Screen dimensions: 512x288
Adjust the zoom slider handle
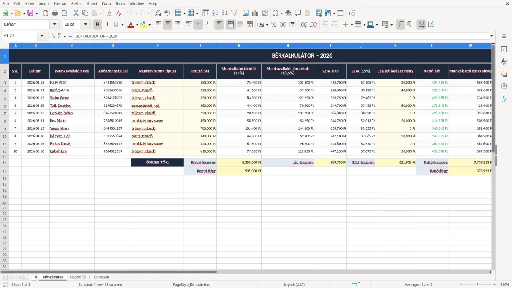click(478, 285)
